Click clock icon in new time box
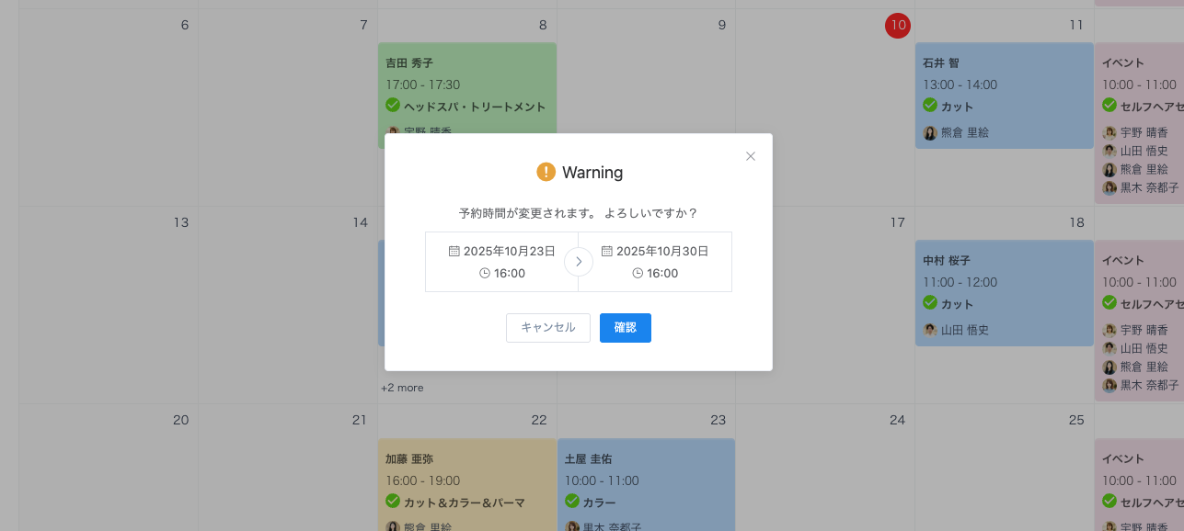 [x=638, y=274]
